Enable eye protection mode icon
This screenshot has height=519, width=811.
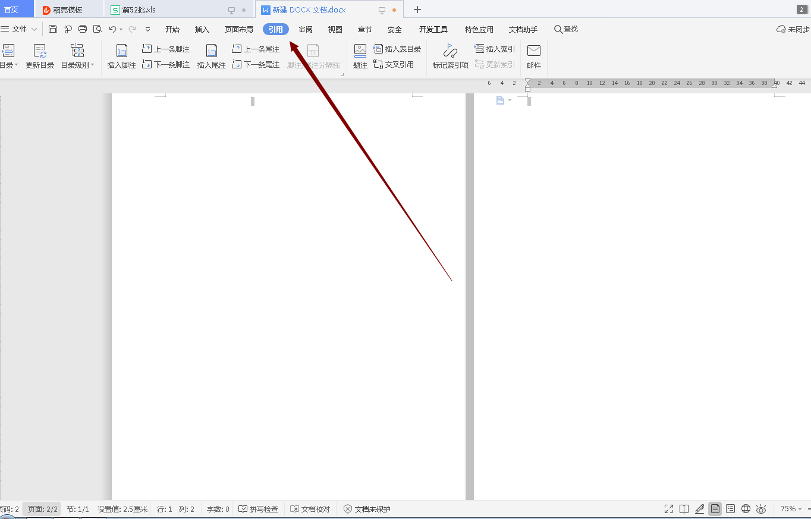761,509
